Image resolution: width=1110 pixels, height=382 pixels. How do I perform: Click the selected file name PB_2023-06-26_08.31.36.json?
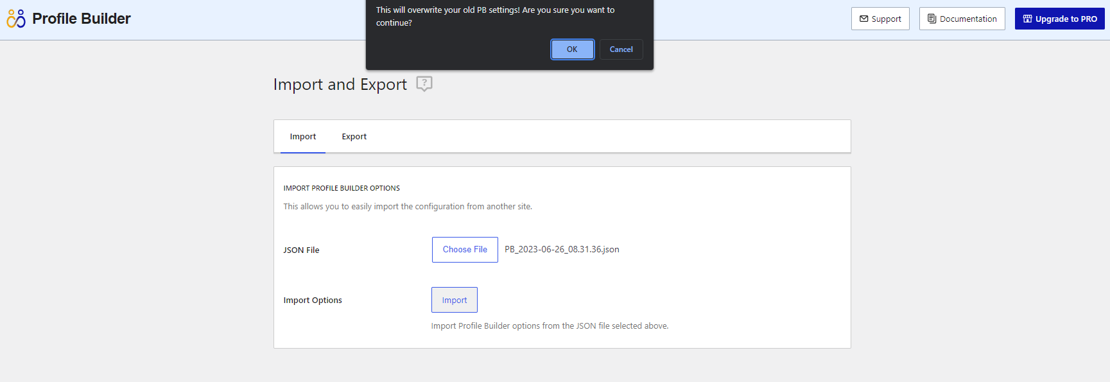click(x=562, y=250)
